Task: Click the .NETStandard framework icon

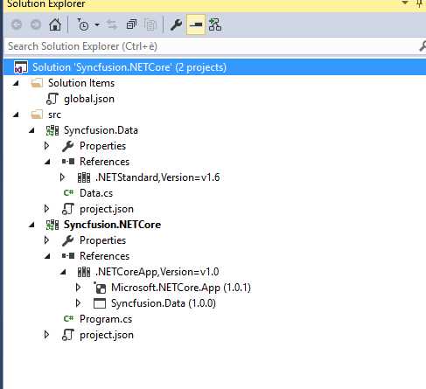Action: coord(84,177)
